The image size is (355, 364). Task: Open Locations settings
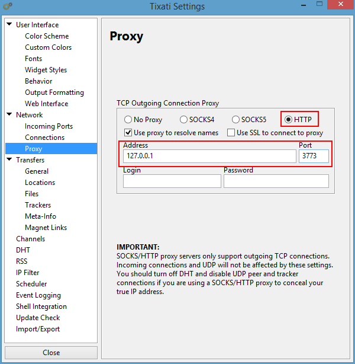tap(40, 183)
